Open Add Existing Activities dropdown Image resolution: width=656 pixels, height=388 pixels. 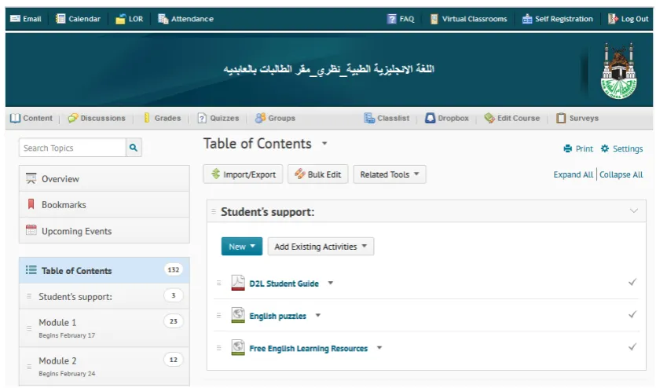(x=321, y=247)
